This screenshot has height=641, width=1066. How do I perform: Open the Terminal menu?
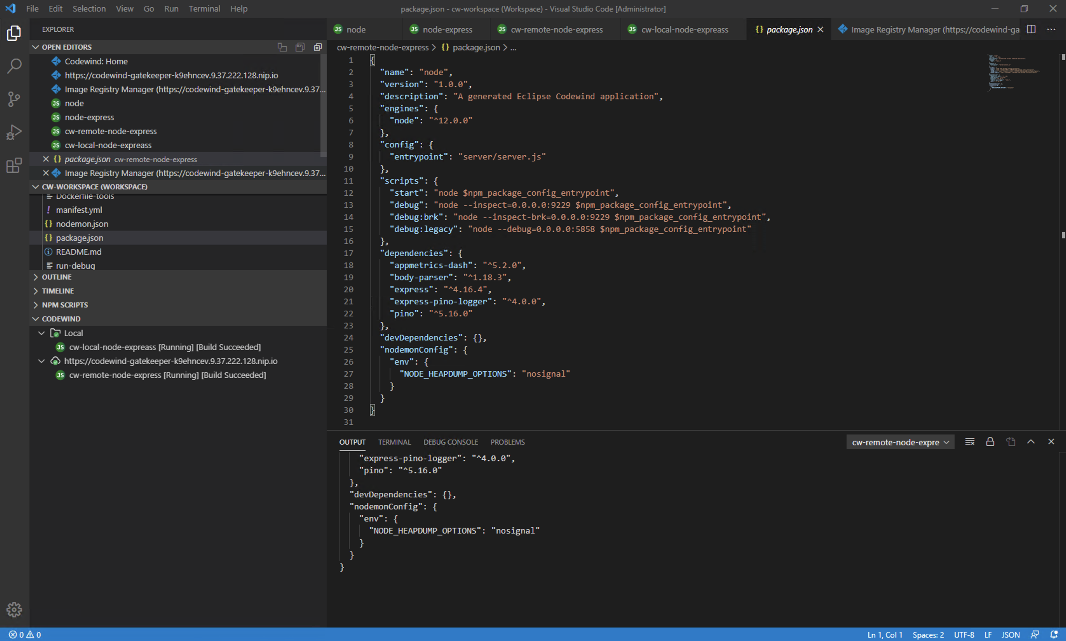(204, 9)
